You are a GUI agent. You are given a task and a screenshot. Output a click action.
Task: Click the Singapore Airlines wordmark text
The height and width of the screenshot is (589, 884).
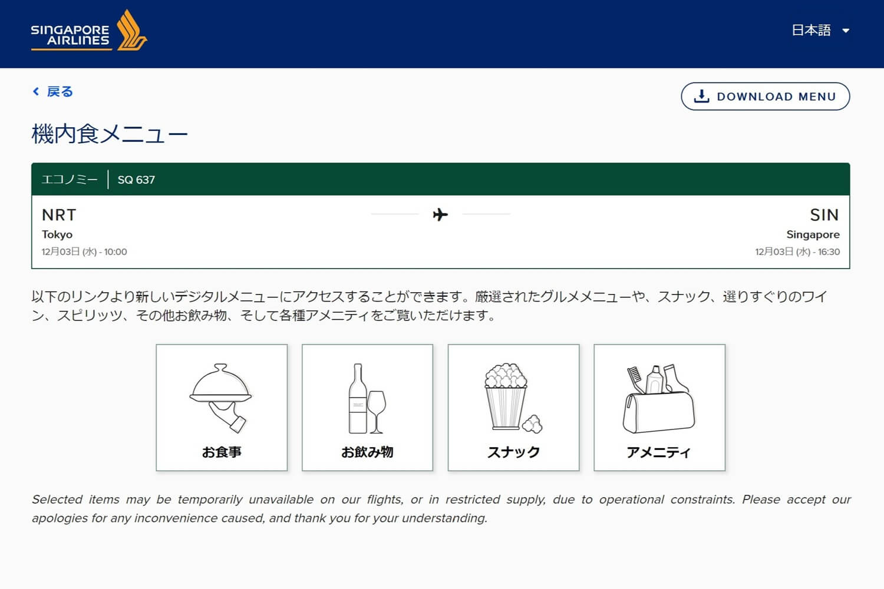tap(70, 35)
